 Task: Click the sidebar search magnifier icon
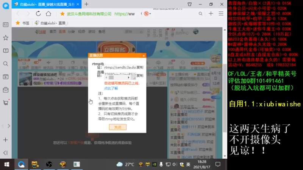click(x=6, y=64)
